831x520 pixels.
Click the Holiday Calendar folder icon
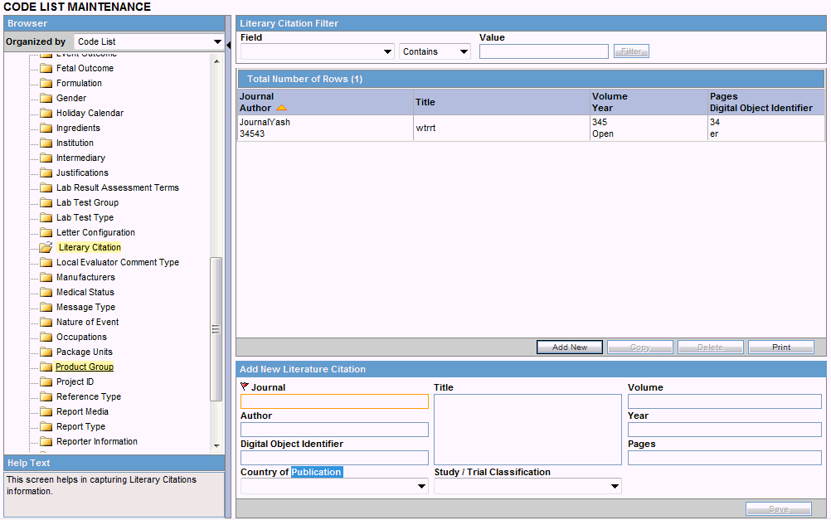click(46, 113)
